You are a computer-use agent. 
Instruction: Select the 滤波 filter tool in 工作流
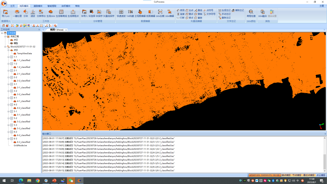[x=33, y=13]
